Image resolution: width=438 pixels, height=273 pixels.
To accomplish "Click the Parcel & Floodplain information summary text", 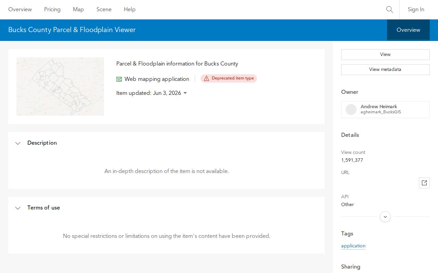I will (x=177, y=63).
